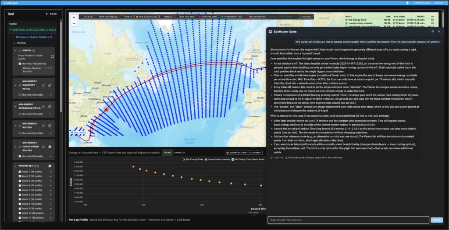The width and height of the screenshot is (449, 230).
Task: Click the Min-Energy Route legend entry
Action: pos(193,159)
